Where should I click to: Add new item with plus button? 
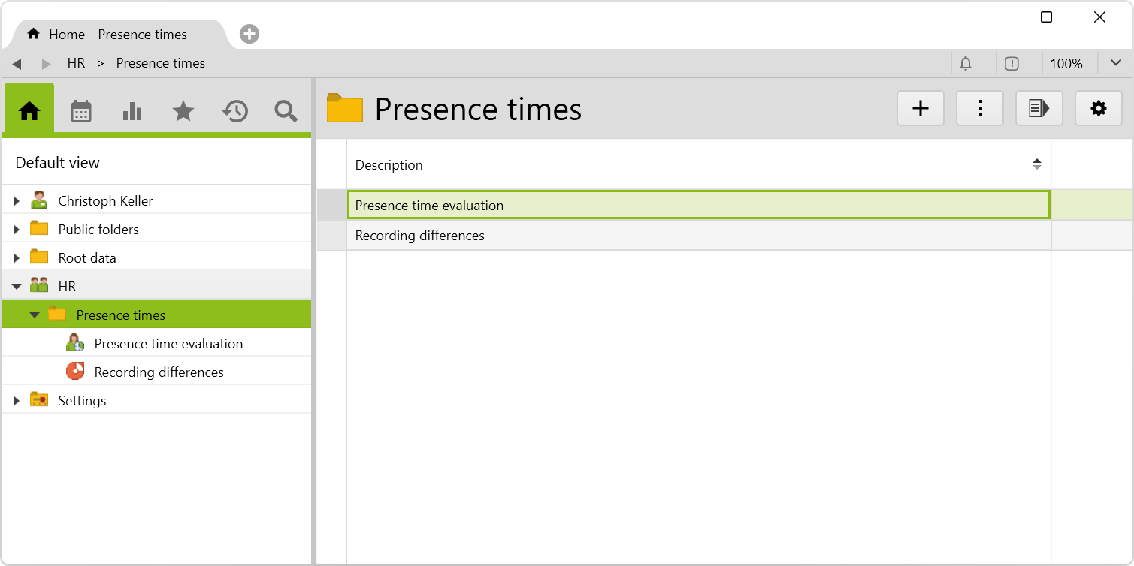point(921,109)
